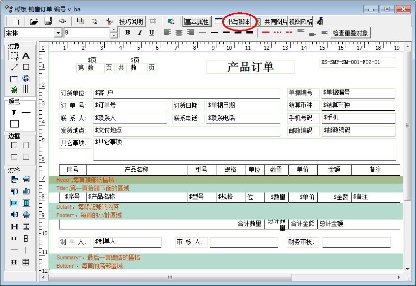Open the 宋体 font name dropdown
This screenshot has width=416, height=286.
pyautogui.click(x=58, y=33)
